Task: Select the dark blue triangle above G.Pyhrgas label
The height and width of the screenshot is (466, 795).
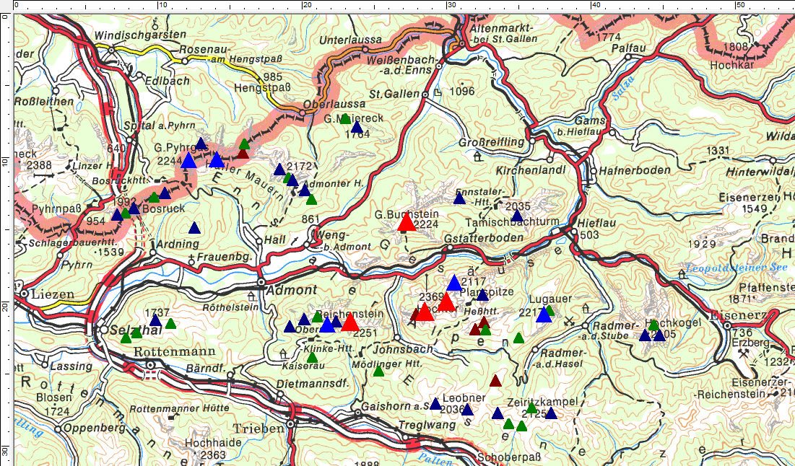Action: (201, 144)
